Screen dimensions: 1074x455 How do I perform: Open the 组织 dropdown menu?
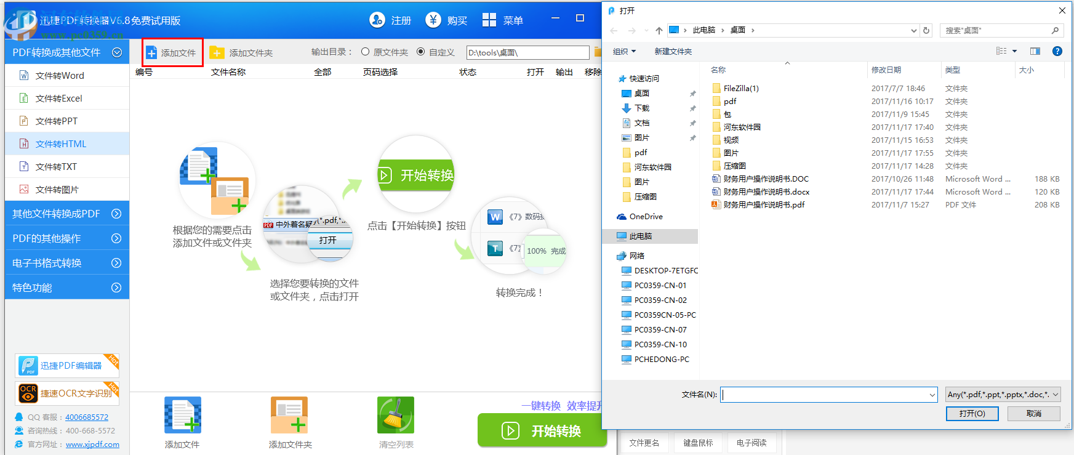pos(625,51)
